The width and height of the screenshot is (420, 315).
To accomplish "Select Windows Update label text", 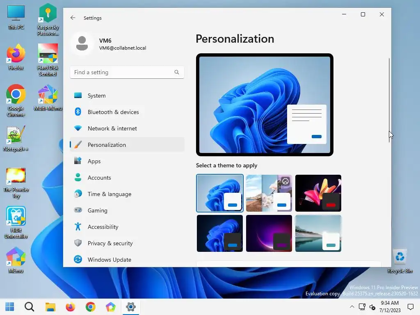I will (x=109, y=260).
